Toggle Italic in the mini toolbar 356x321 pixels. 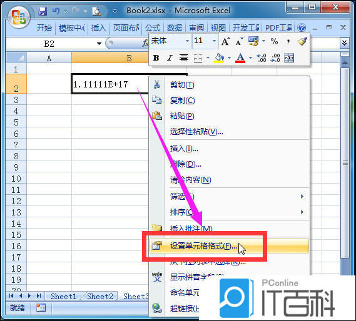point(170,58)
